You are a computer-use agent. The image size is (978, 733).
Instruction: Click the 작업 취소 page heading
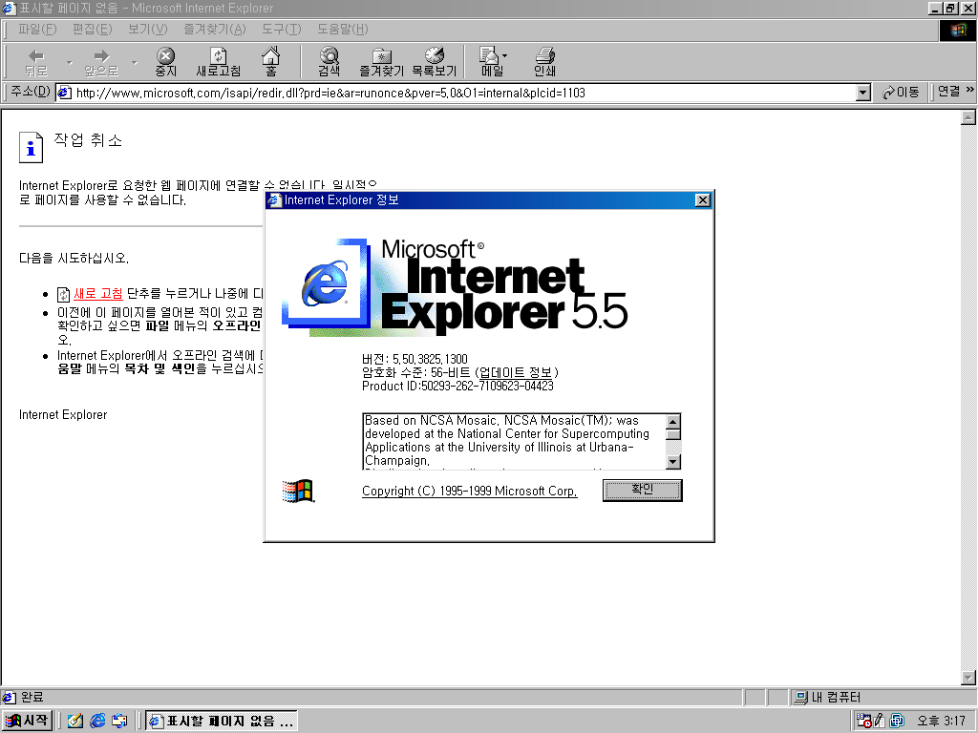click(x=88, y=140)
